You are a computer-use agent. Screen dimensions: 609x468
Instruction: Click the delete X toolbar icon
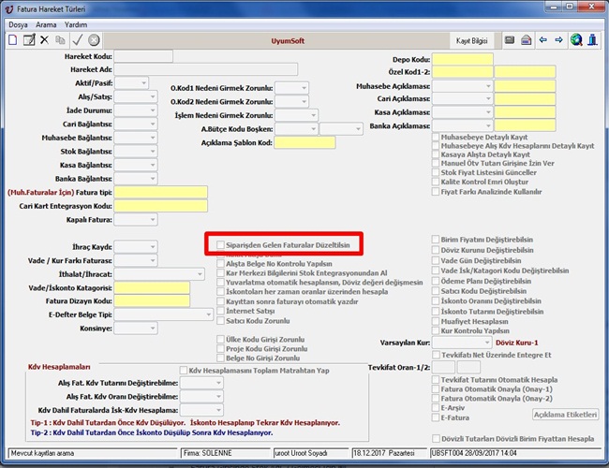(x=45, y=40)
